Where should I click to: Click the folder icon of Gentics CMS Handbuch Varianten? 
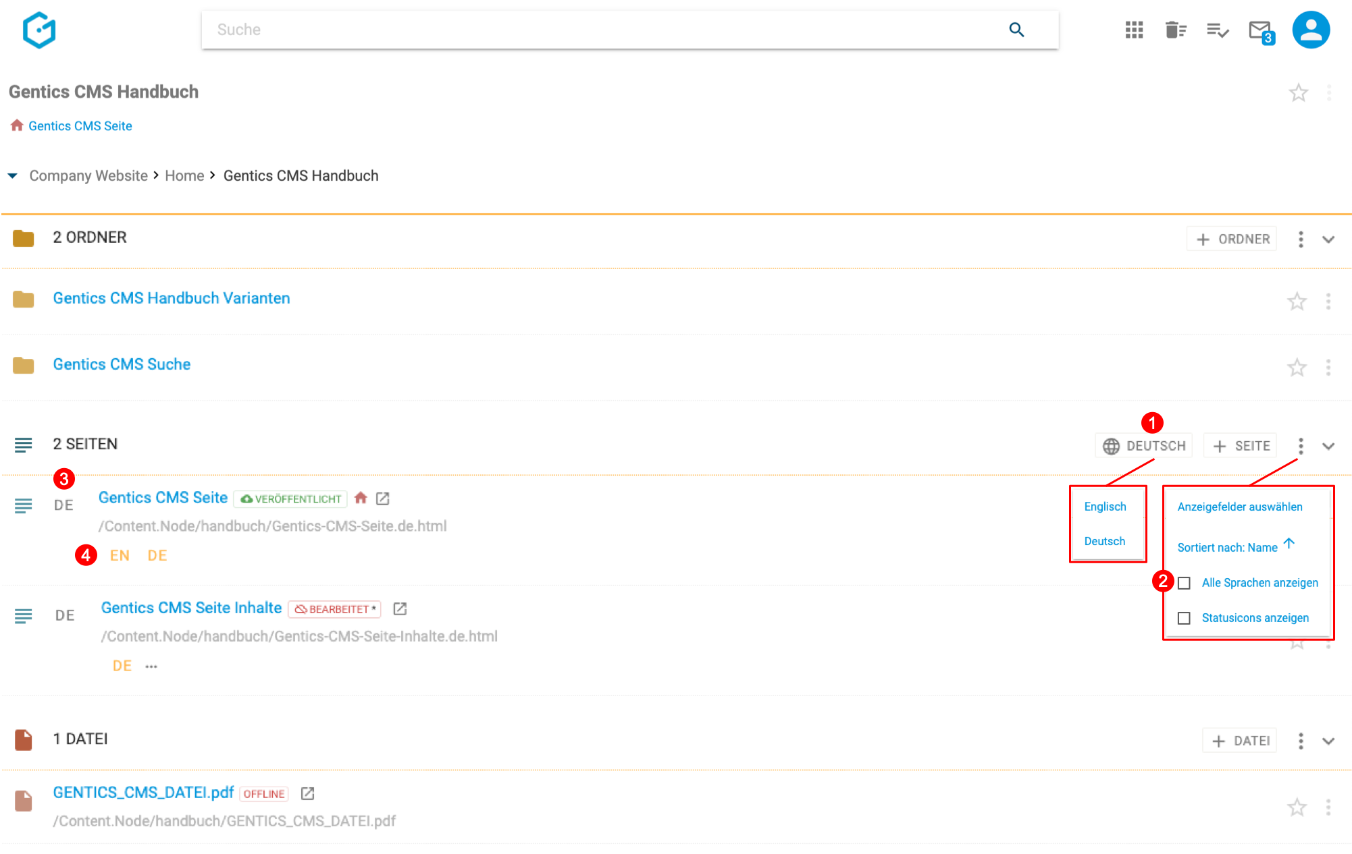point(24,299)
